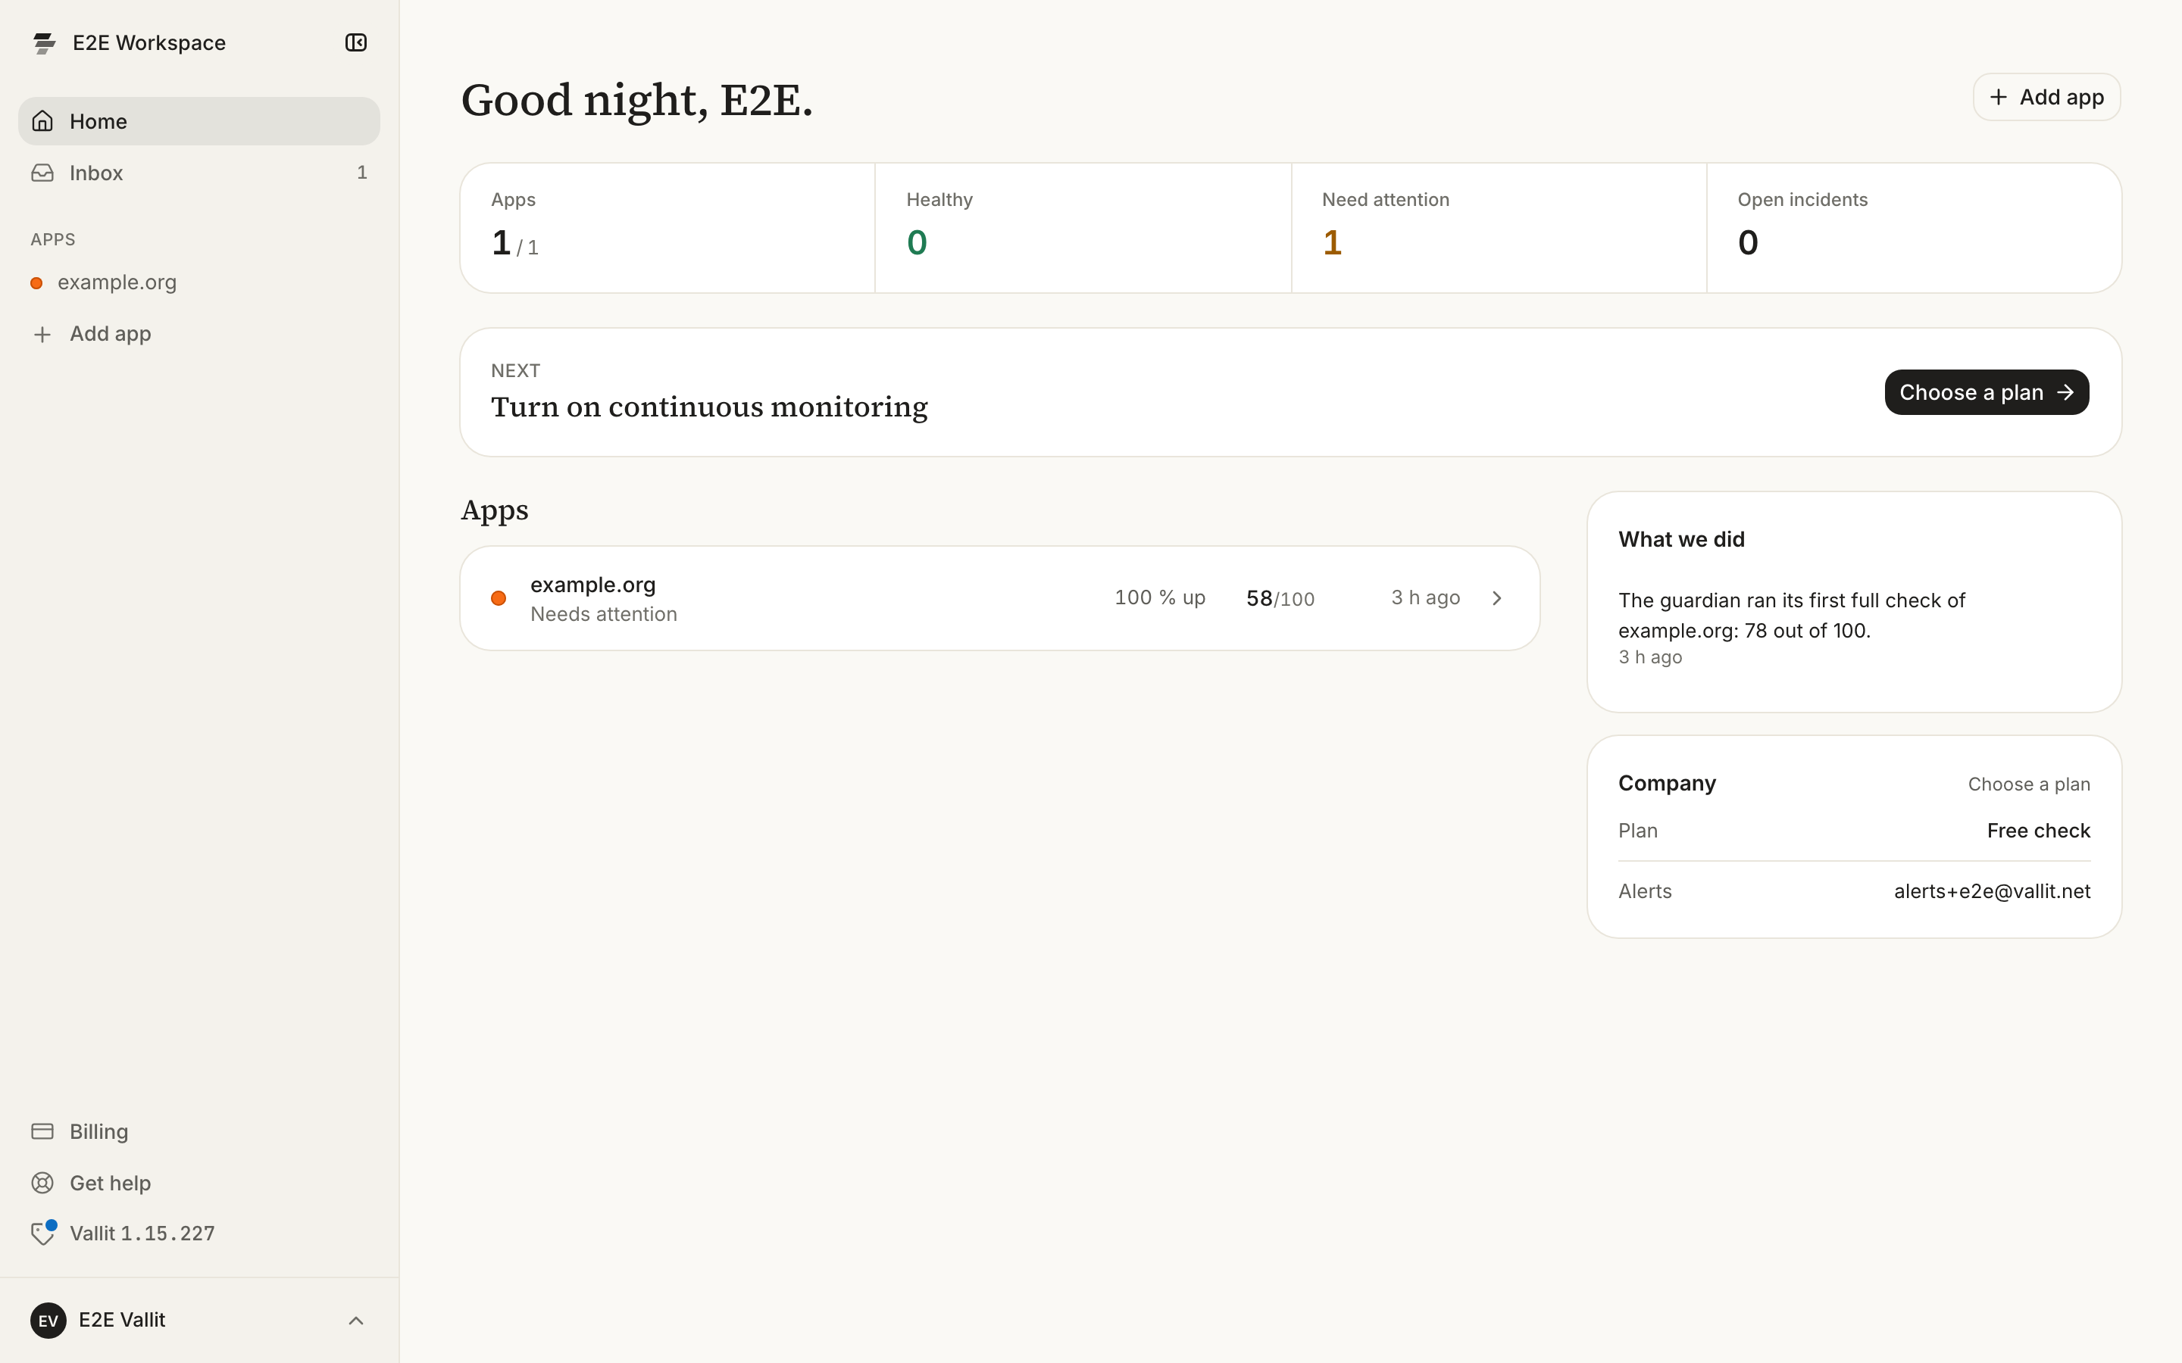This screenshot has height=1363, width=2182.
Task: Click the plus icon next to sidebar Add app
Action: pos(42,335)
